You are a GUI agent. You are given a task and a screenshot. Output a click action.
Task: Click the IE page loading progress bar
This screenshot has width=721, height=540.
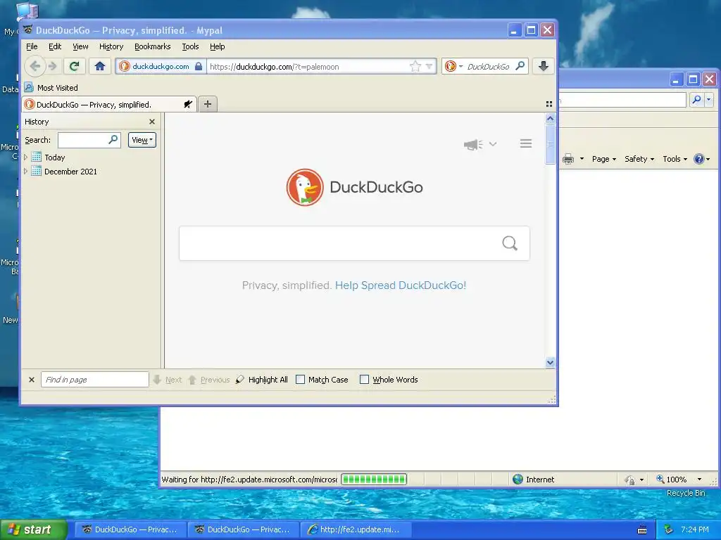pyautogui.click(x=374, y=480)
